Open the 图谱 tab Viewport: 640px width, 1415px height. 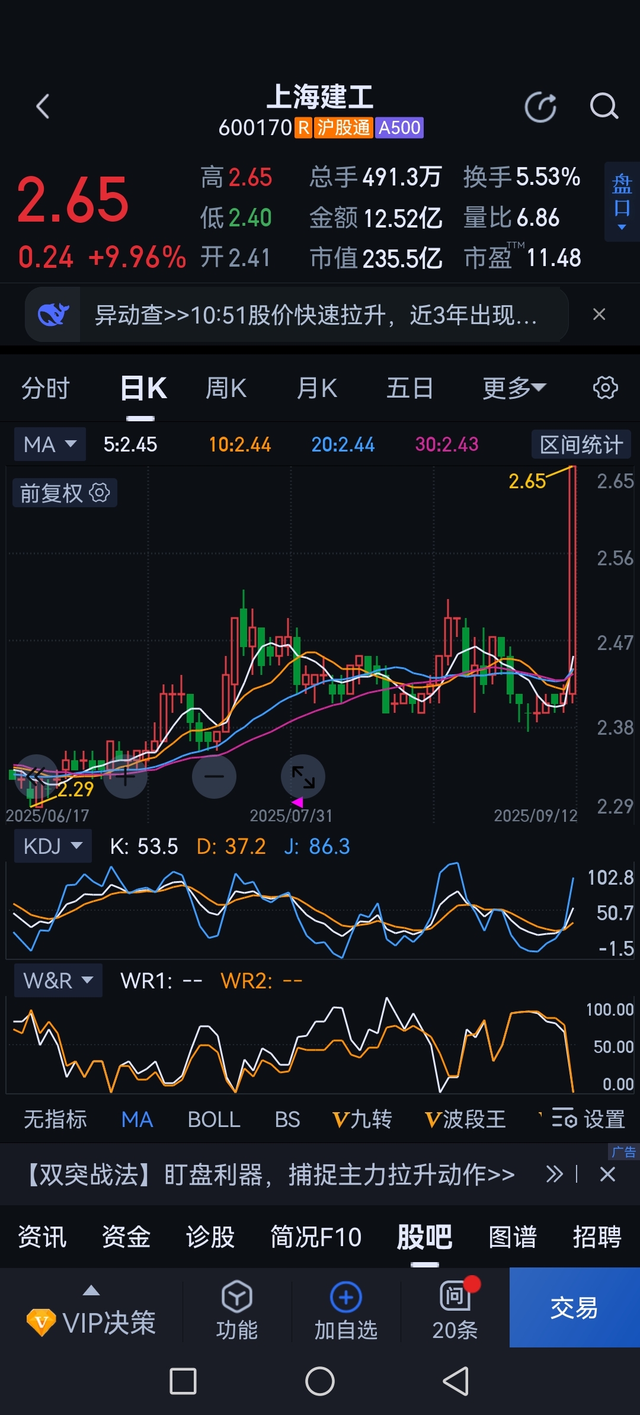coord(513,1237)
